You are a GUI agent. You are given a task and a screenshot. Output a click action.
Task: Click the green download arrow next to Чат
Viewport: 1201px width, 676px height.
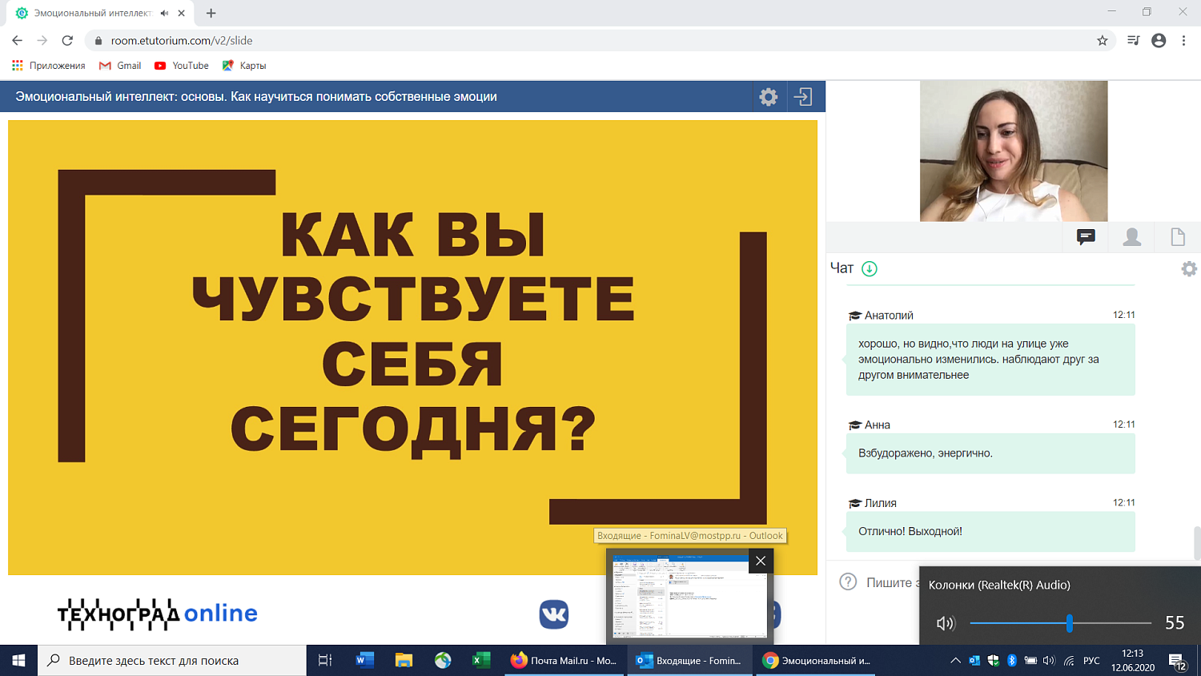click(870, 268)
